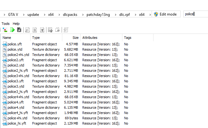Click the file icon of police2_hi.yft
Viewport: 208px width, 128px height.
coord(5,71)
